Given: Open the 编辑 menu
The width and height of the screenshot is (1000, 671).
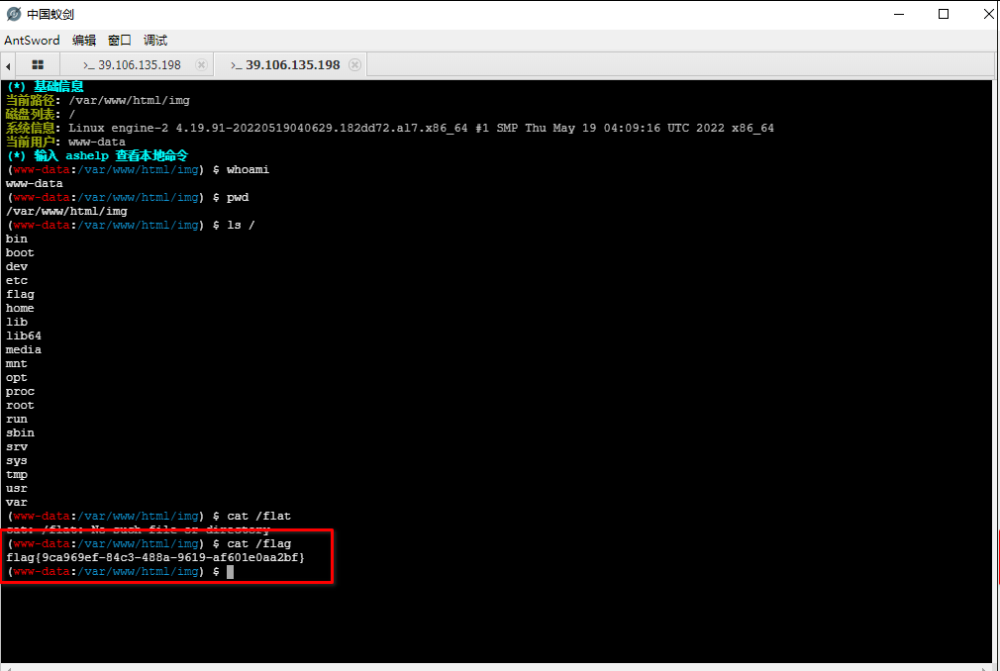Looking at the screenshot, I should [x=84, y=41].
